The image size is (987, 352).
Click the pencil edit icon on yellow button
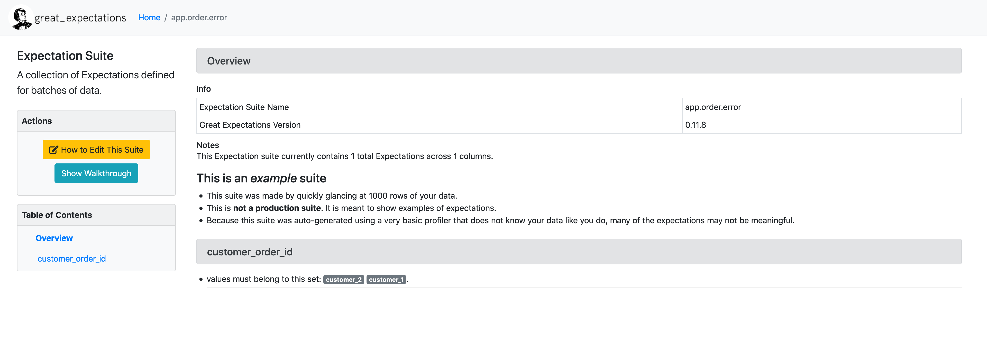pos(54,150)
